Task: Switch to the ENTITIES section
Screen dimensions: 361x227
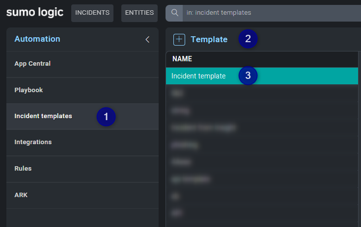Action: click(139, 13)
